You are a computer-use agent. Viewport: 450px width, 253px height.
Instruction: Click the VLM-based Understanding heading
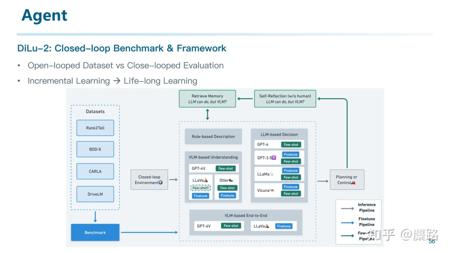point(213,157)
